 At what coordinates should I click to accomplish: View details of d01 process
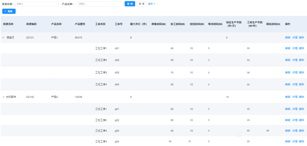tap(295, 48)
